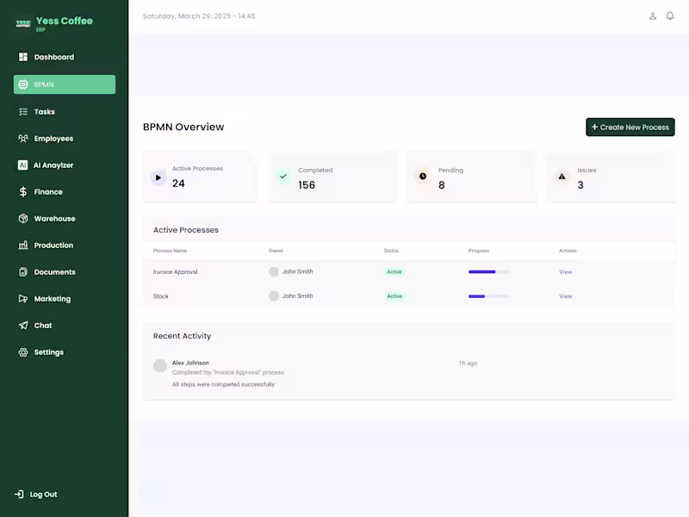This screenshot has height=517, width=689.
Task: Open the Documents section
Action: (x=21, y=271)
